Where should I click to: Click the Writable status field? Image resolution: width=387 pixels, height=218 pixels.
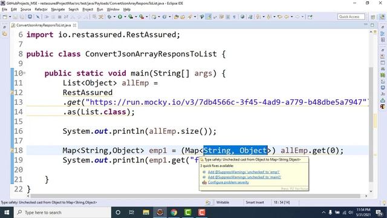pos(223,202)
